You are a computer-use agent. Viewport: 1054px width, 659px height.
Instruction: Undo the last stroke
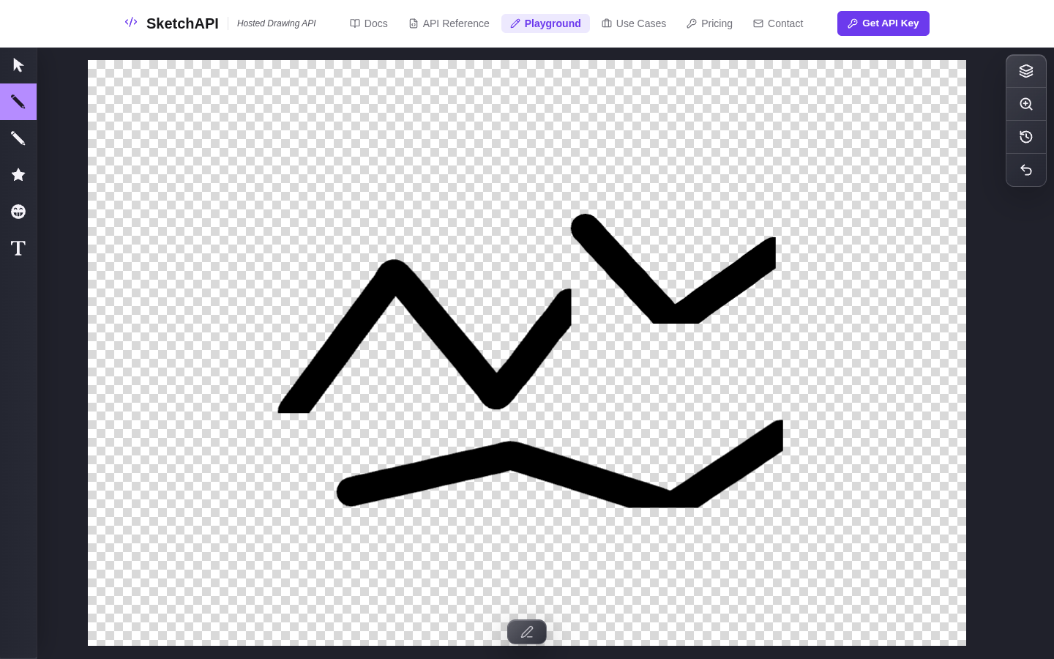(x=1026, y=170)
